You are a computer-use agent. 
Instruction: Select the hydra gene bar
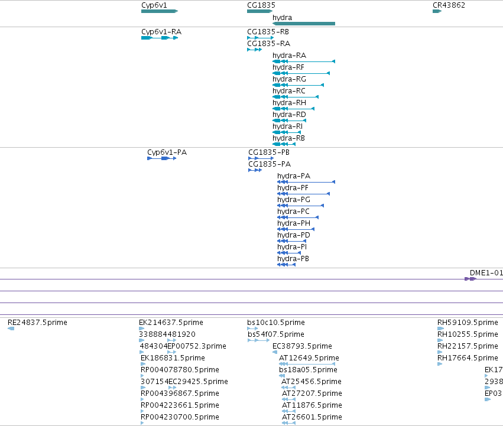click(x=304, y=24)
